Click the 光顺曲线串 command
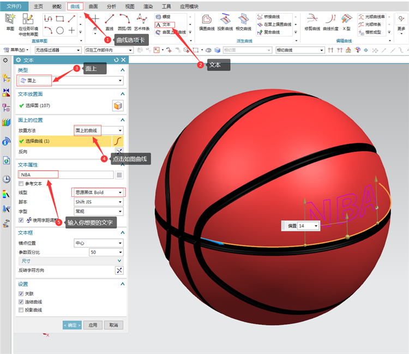The height and width of the screenshot is (354, 409). tap(372, 17)
